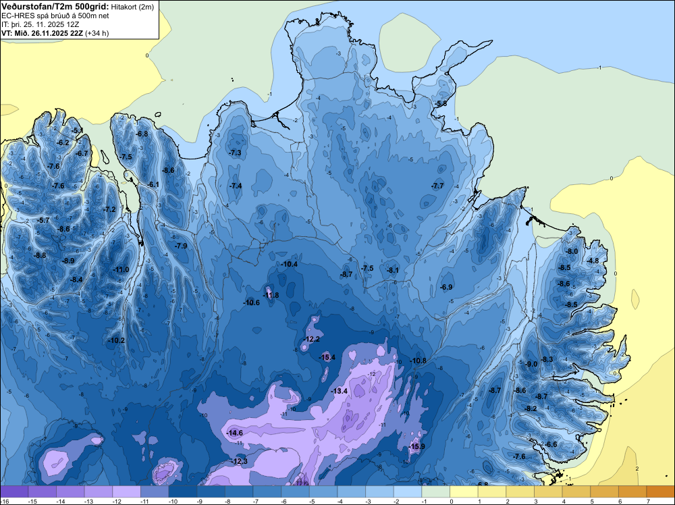Click the -8.2 temperature label
675x505 pixels.
pyautogui.click(x=531, y=408)
